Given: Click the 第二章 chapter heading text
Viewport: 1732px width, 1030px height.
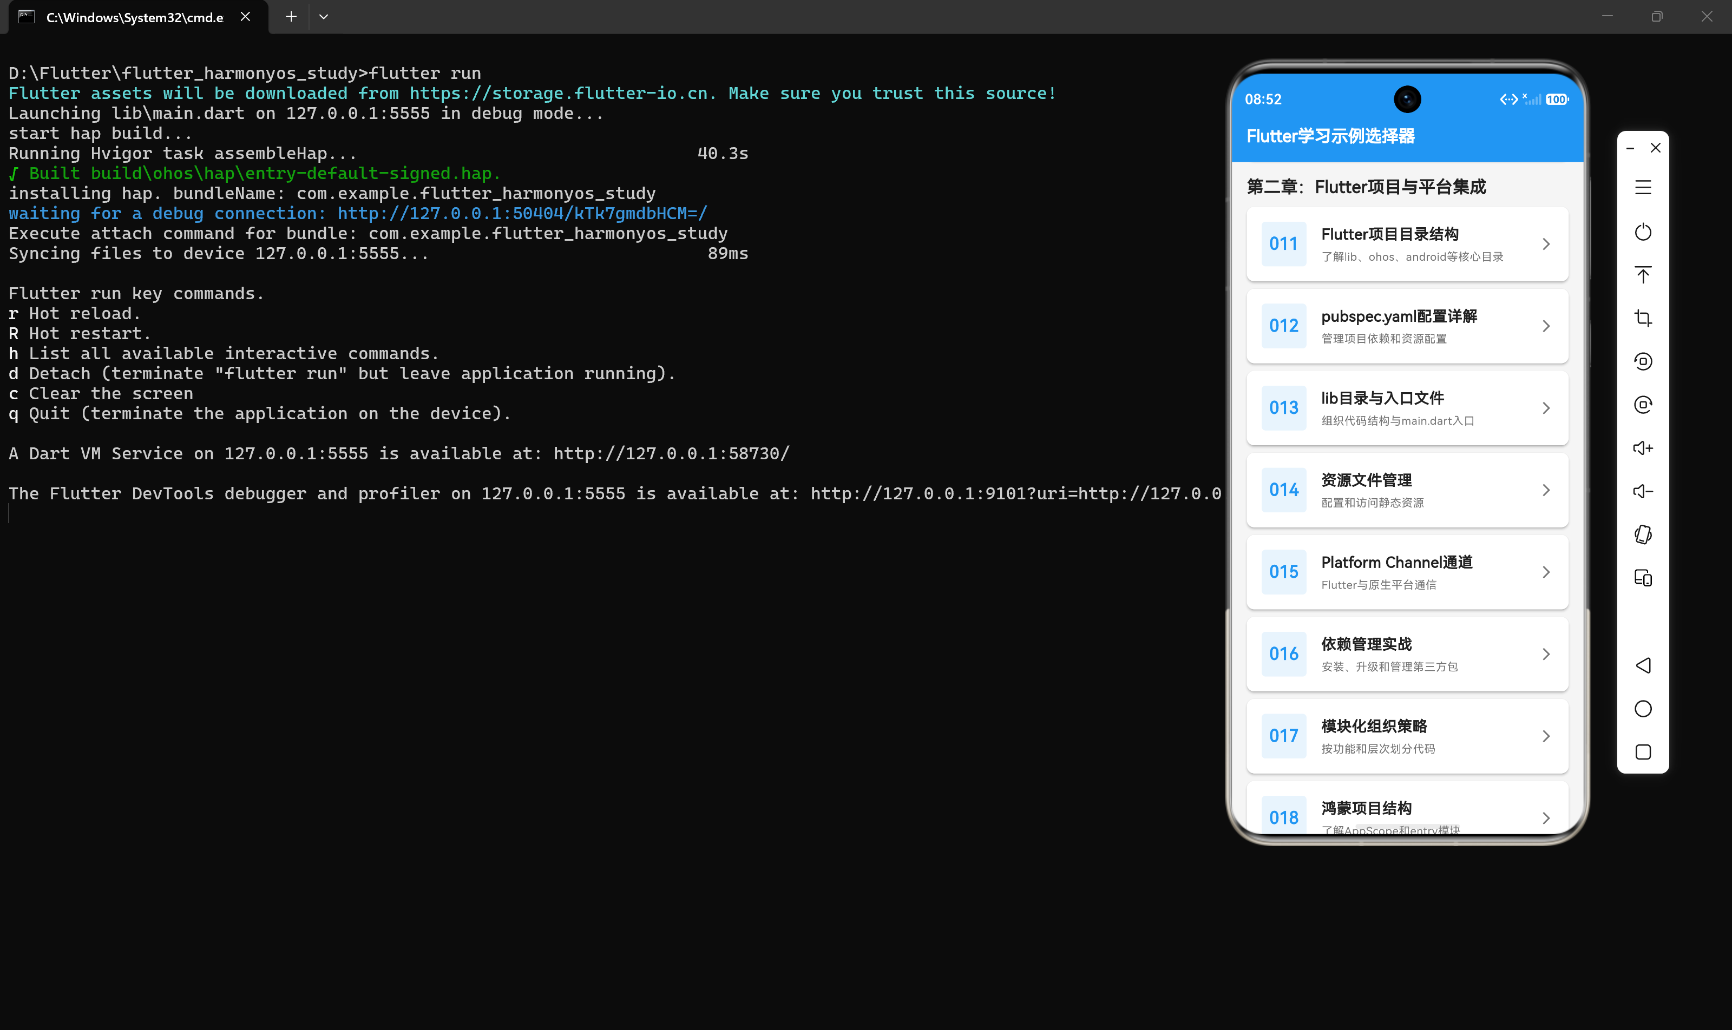Looking at the screenshot, I should (1366, 187).
